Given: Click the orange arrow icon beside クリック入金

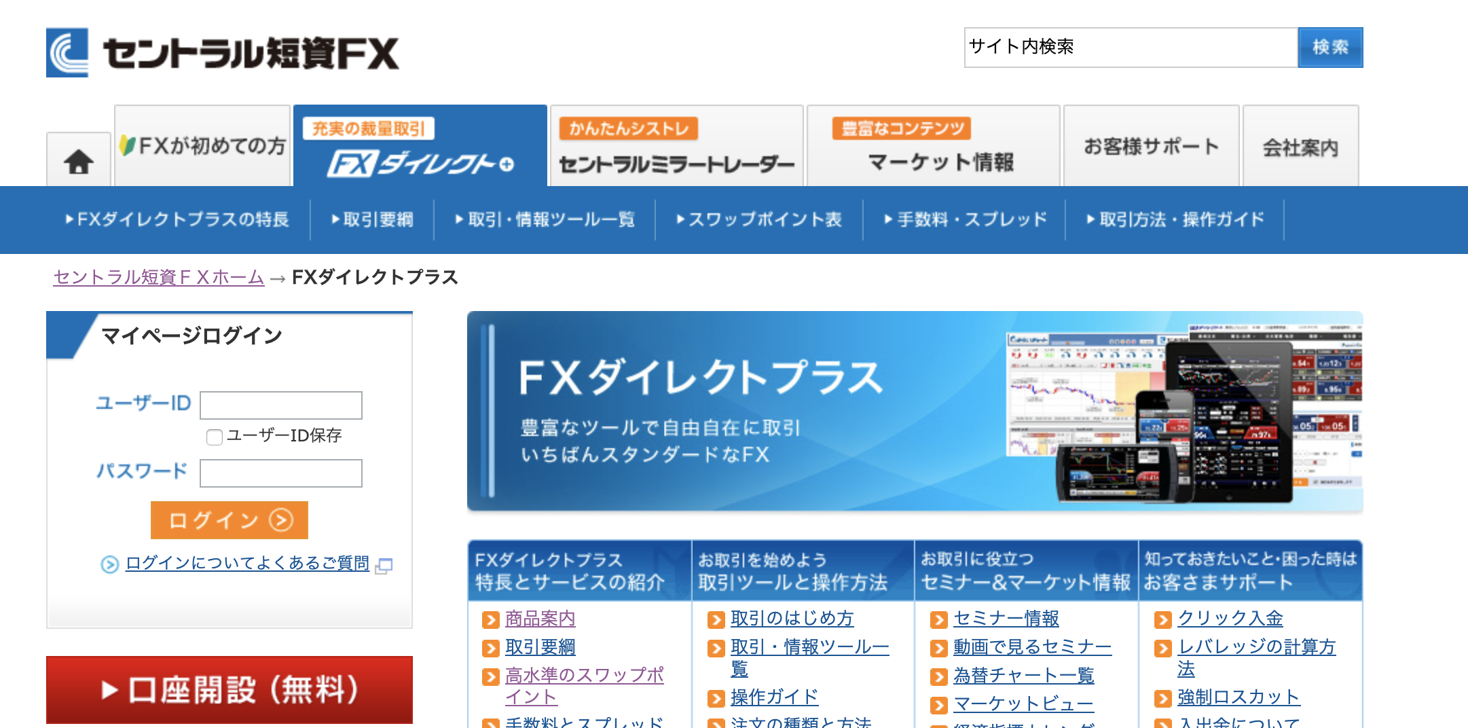Looking at the screenshot, I should [x=1162, y=619].
